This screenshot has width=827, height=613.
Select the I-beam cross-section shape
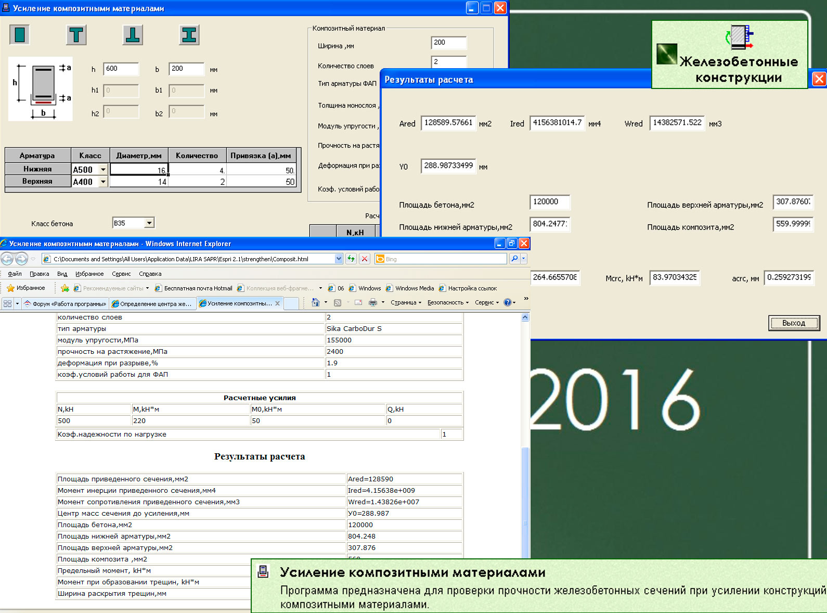[x=189, y=35]
